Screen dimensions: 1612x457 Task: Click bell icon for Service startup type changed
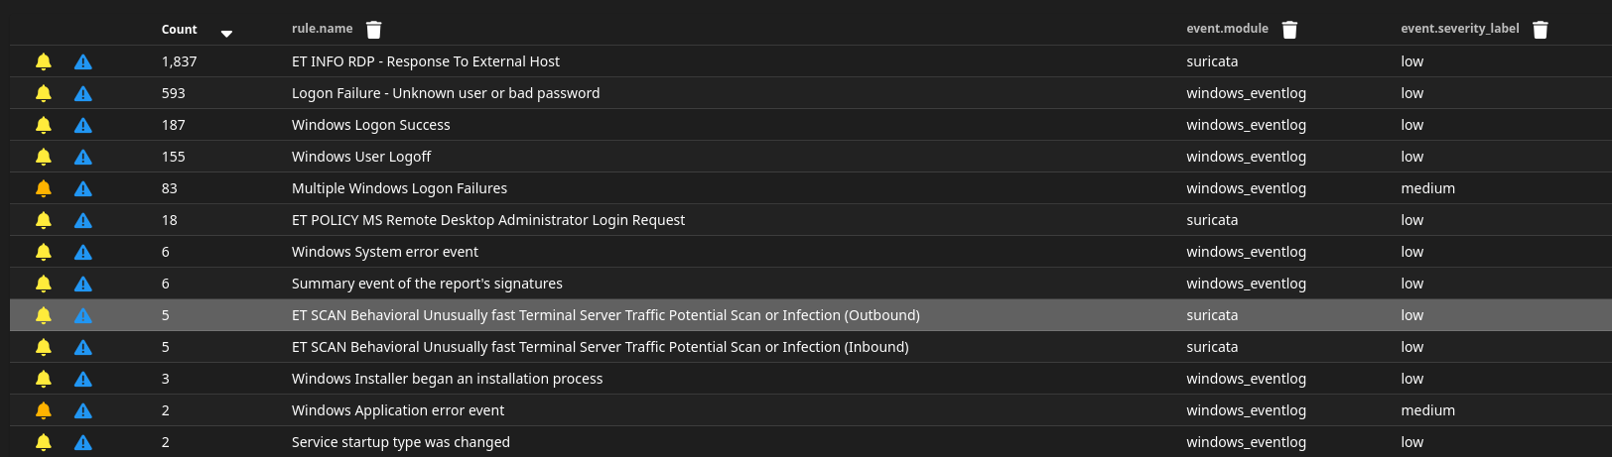(44, 442)
